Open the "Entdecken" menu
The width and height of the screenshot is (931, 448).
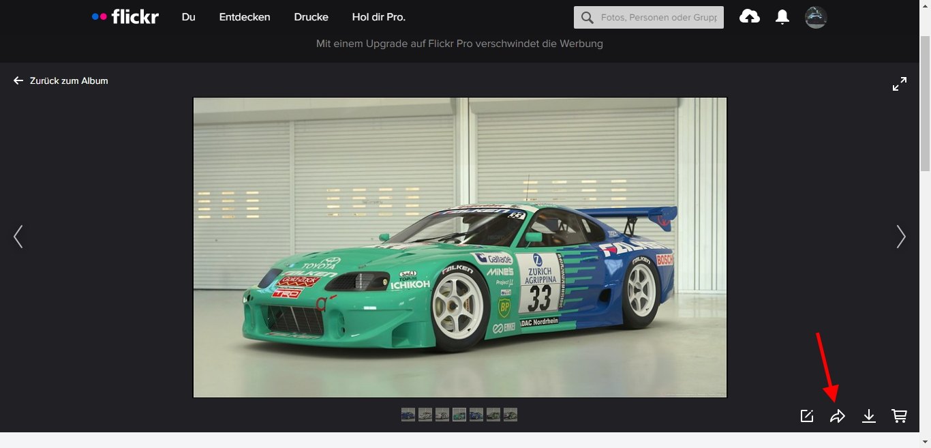[x=245, y=17]
